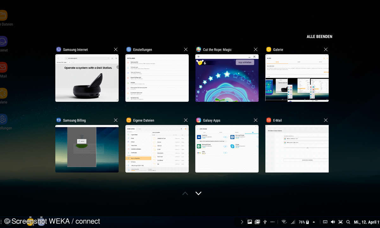Click the "Eigene Dateien" title text
The height and width of the screenshot is (228, 380).
144,121
